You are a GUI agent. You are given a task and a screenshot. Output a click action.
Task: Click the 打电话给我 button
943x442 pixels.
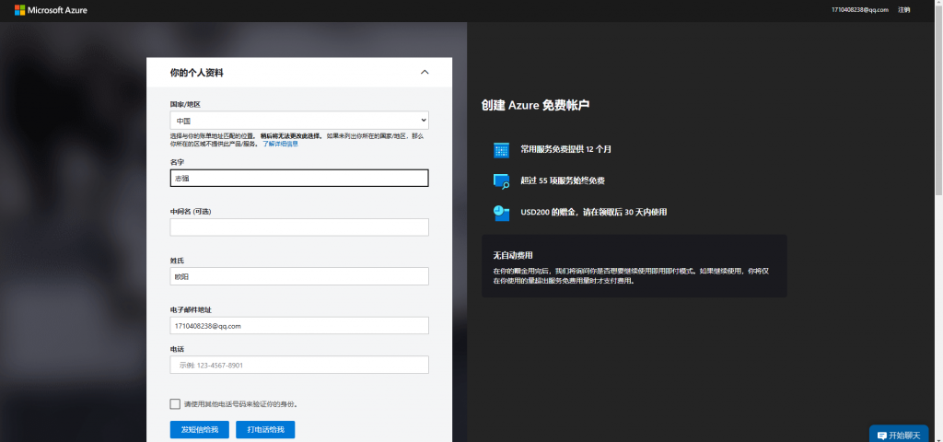pos(265,429)
